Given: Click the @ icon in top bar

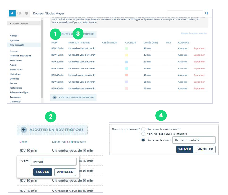Looking at the screenshot, I should (26, 13).
